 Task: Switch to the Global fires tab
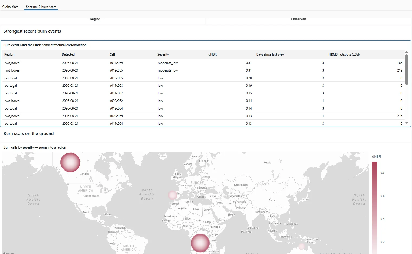10,7
